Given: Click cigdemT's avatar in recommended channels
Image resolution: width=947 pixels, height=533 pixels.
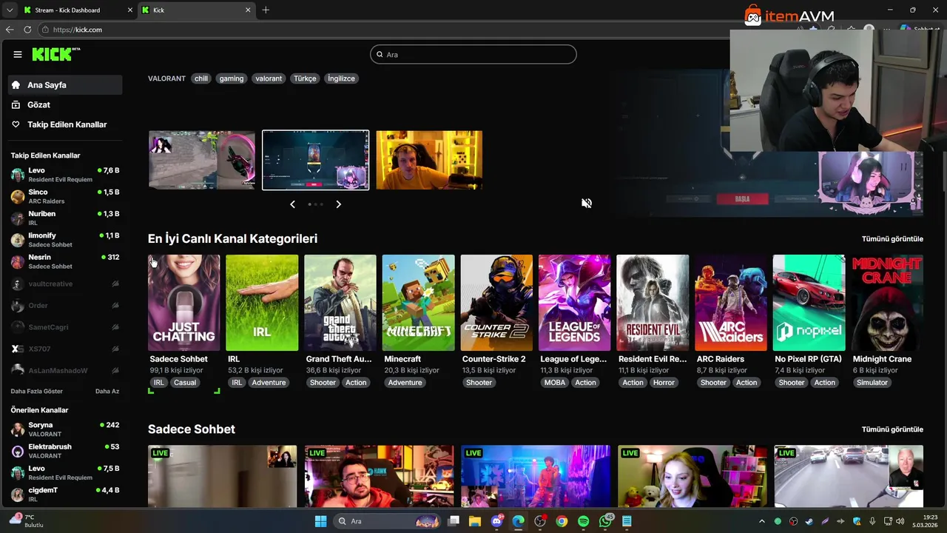Looking at the screenshot, I should point(18,494).
